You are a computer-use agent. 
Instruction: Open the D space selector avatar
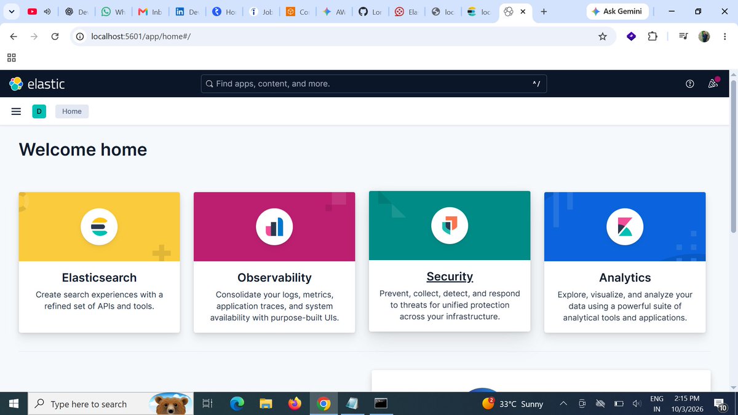point(39,111)
